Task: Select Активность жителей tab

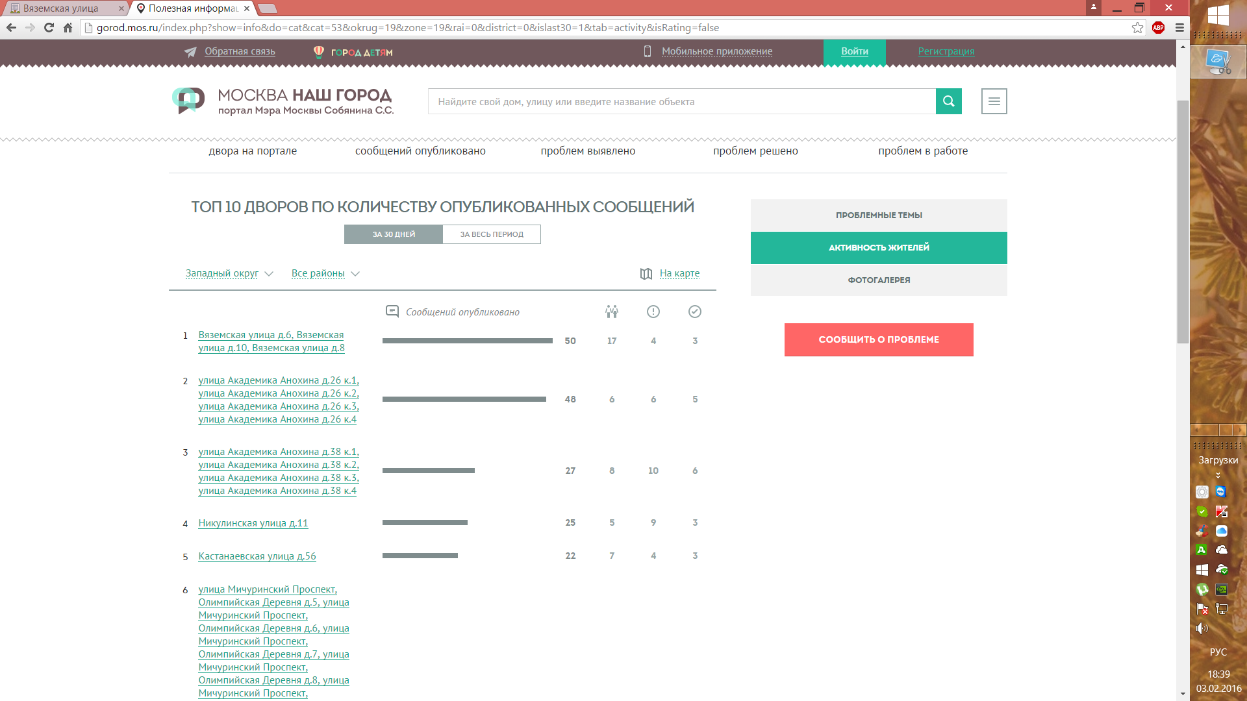Action: coord(878,247)
